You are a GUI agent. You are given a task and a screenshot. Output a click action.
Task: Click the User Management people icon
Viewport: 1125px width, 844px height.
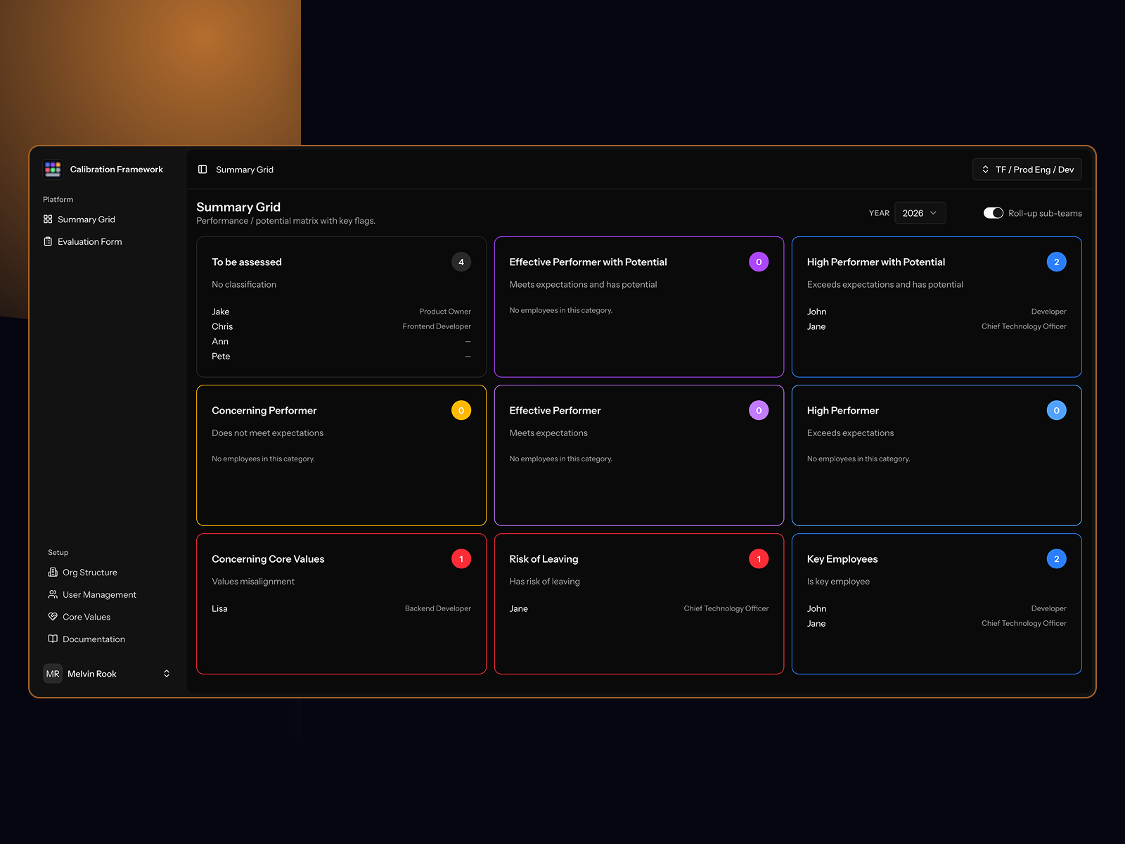click(x=53, y=595)
